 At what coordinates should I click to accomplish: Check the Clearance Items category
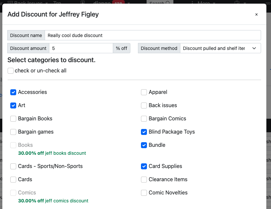(x=144, y=180)
